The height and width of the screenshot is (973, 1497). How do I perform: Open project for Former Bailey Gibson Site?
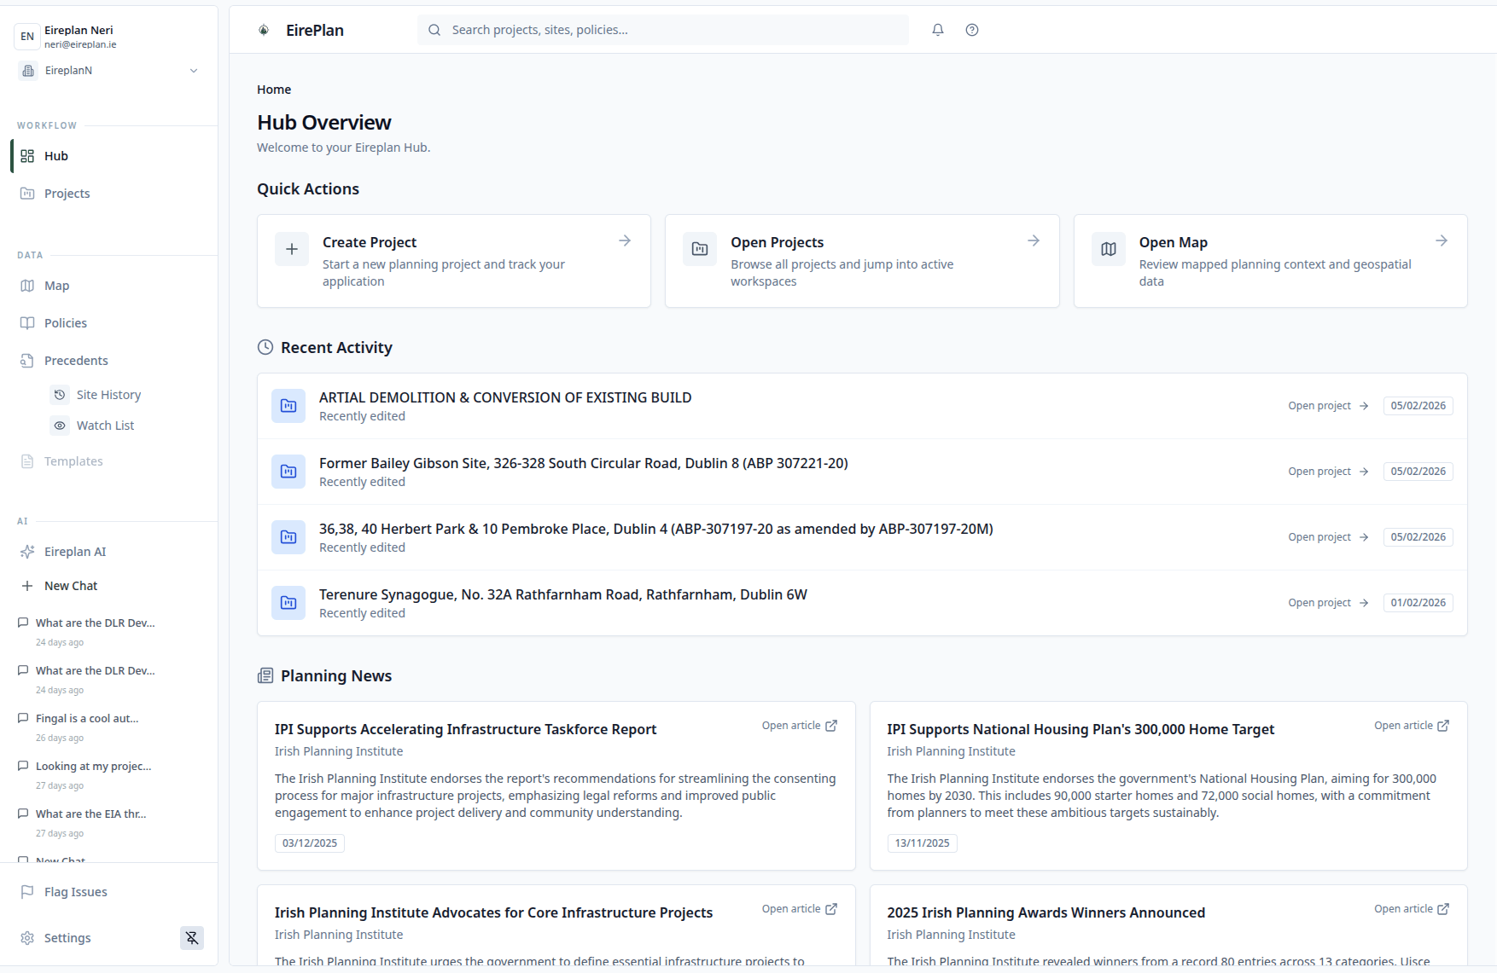(1327, 472)
